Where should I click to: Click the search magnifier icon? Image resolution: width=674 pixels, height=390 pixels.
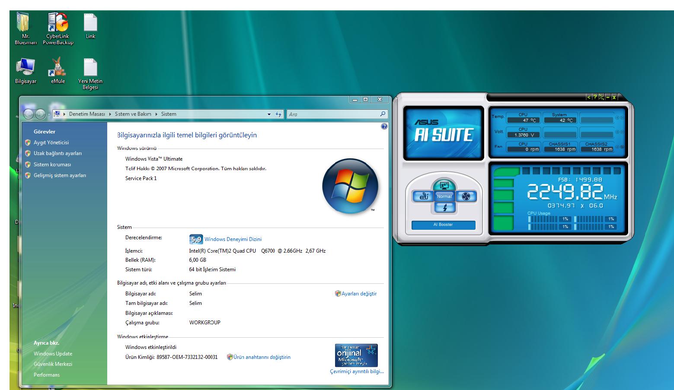(383, 114)
